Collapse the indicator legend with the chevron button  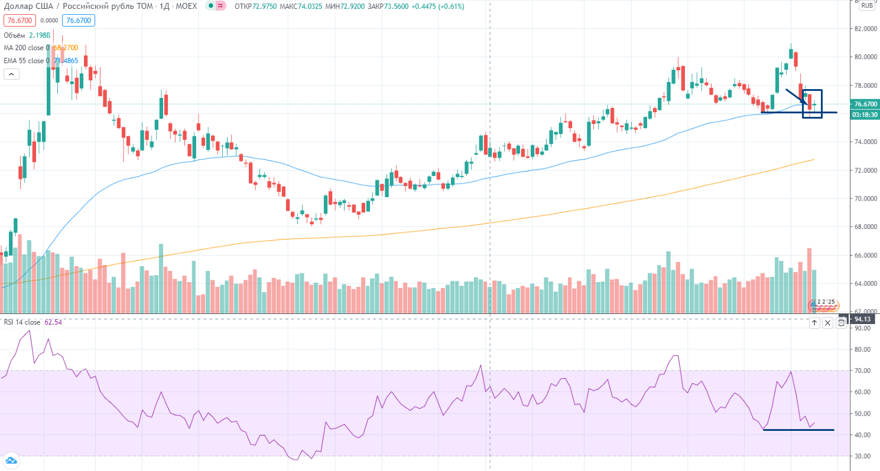[11, 74]
